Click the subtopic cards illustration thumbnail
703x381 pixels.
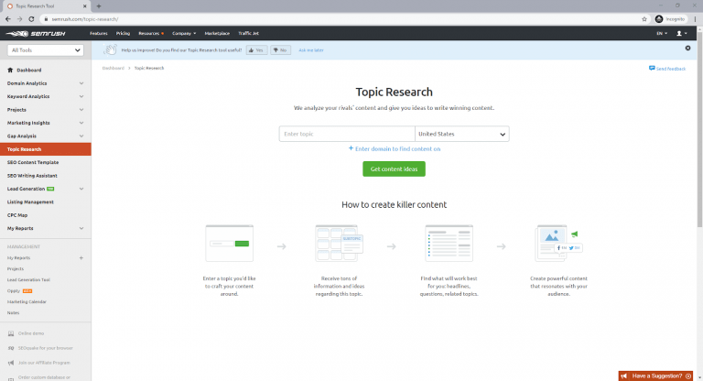pyautogui.click(x=339, y=244)
